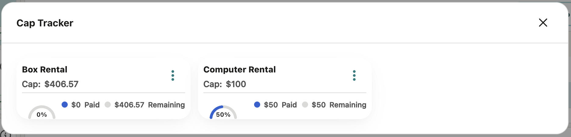Click the info icon behind the dialog
Viewport: 571px width, 137px height.
tap(5, 134)
